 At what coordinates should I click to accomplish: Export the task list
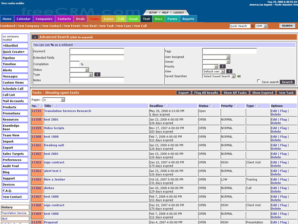point(183,93)
